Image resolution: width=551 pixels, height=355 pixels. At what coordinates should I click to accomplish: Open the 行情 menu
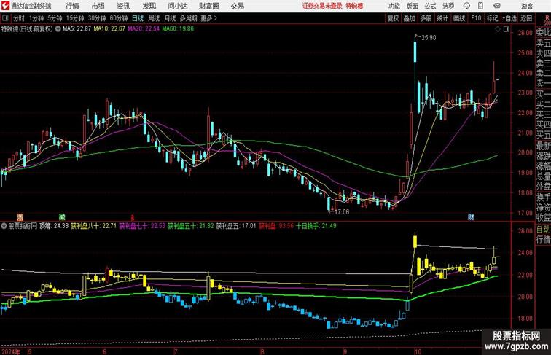click(x=72, y=6)
